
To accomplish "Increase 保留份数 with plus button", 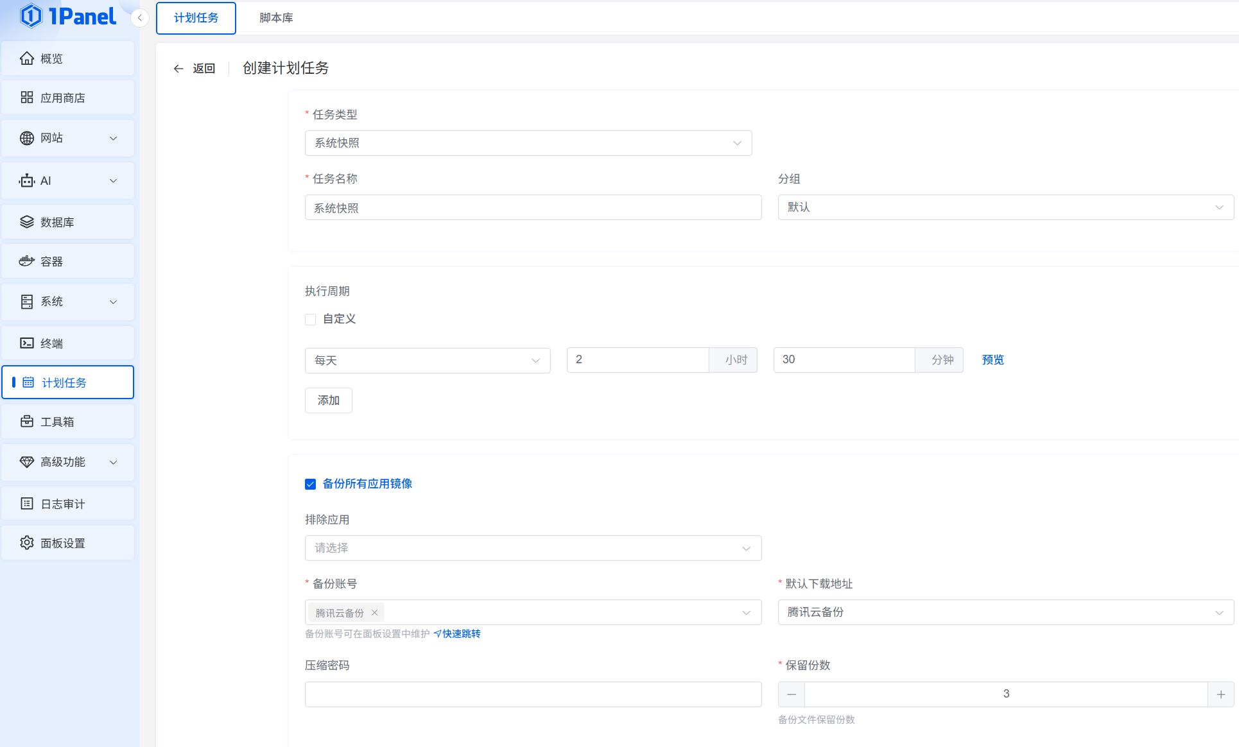I will point(1220,694).
